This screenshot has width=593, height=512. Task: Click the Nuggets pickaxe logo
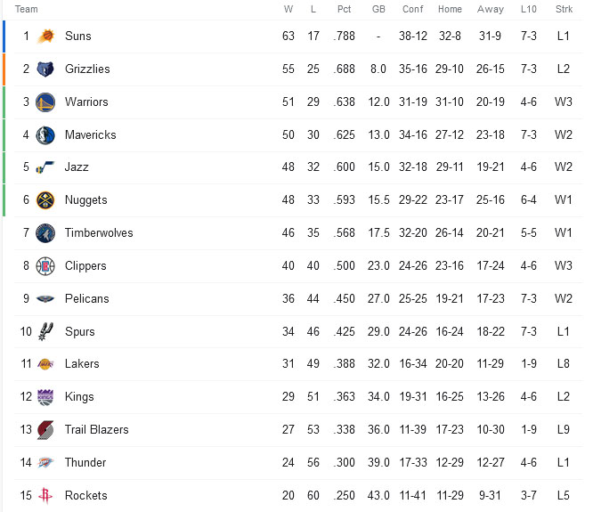[45, 200]
